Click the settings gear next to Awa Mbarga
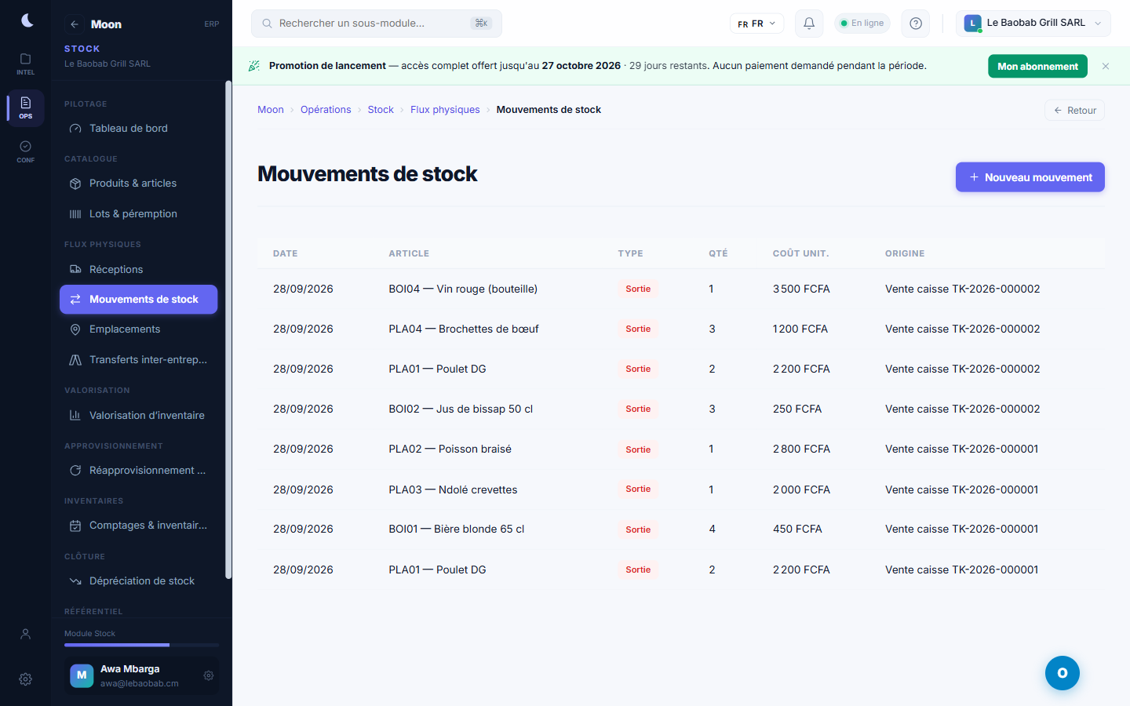The image size is (1130, 706). coord(209,675)
